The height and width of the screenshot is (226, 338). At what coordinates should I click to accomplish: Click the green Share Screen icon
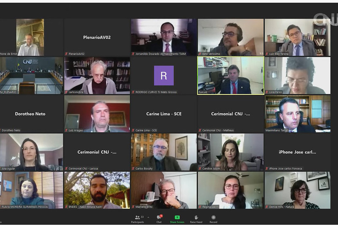click(x=177, y=218)
